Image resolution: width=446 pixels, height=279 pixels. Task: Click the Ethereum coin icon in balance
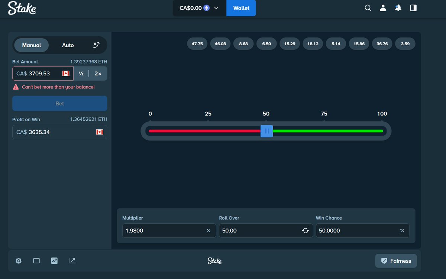(206, 8)
